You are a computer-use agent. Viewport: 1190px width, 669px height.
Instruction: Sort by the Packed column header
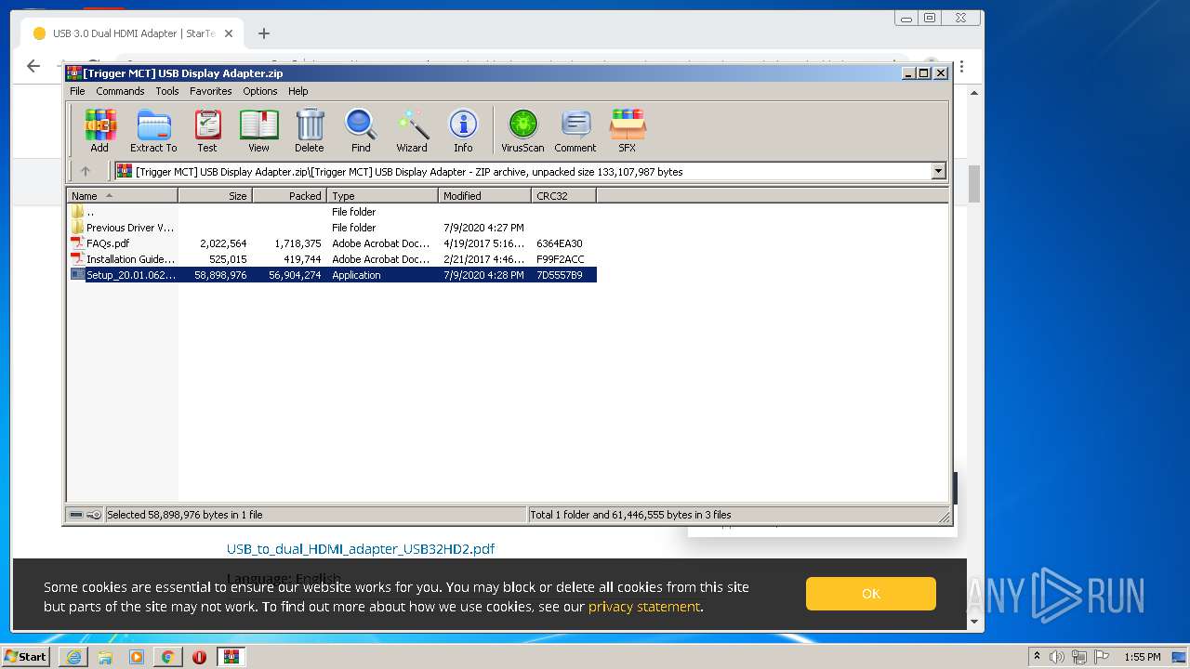290,196
